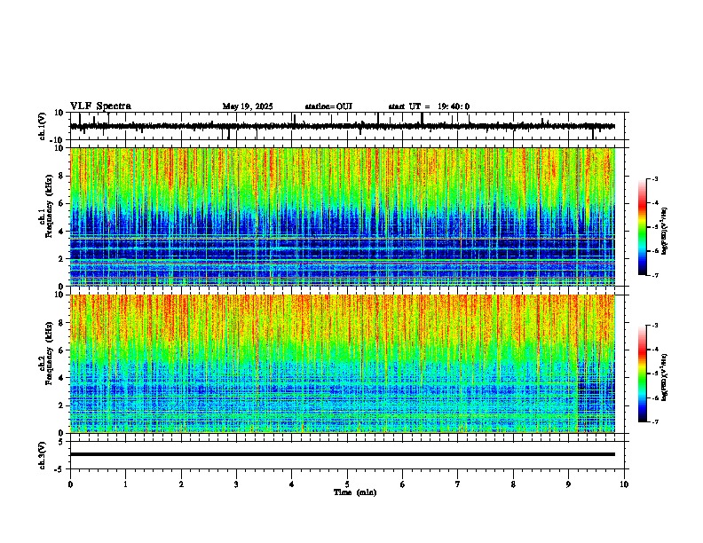Click the 8 kHz tick on ch.1 frequency axis

(x=62, y=176)
